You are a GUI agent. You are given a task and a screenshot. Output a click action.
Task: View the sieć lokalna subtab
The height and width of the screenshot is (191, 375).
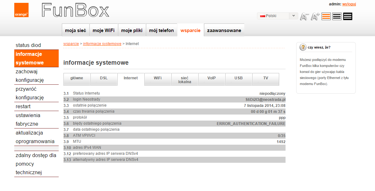(185, 79)
